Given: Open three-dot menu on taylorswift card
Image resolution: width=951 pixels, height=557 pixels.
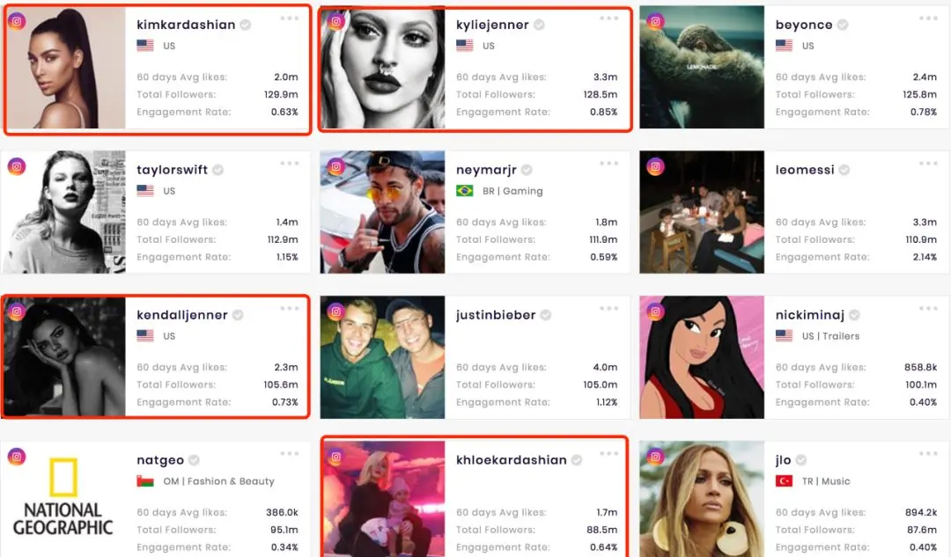Looking at the screenshot, I should (290, 163).
